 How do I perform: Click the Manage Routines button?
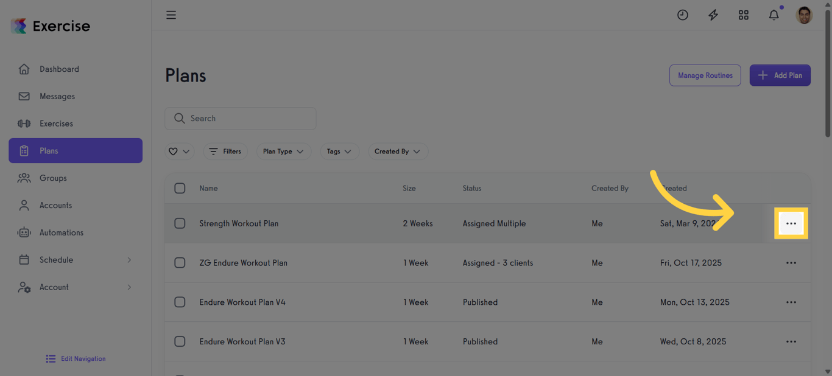705,75
